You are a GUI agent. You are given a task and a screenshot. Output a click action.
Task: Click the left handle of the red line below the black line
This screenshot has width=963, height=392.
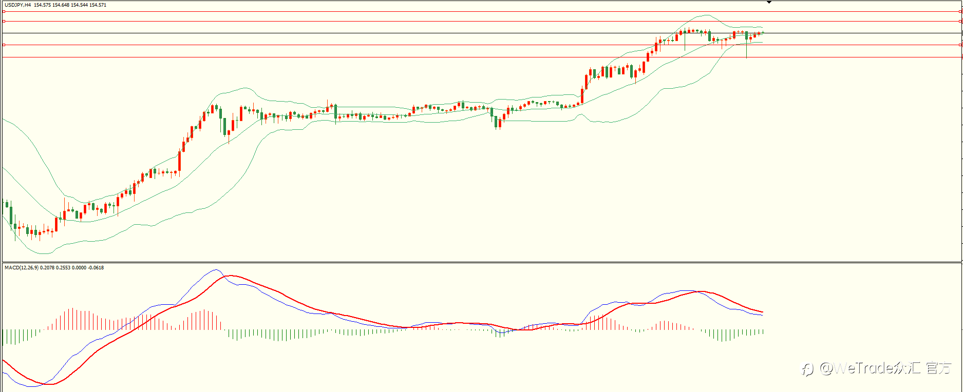pos(4,45)
